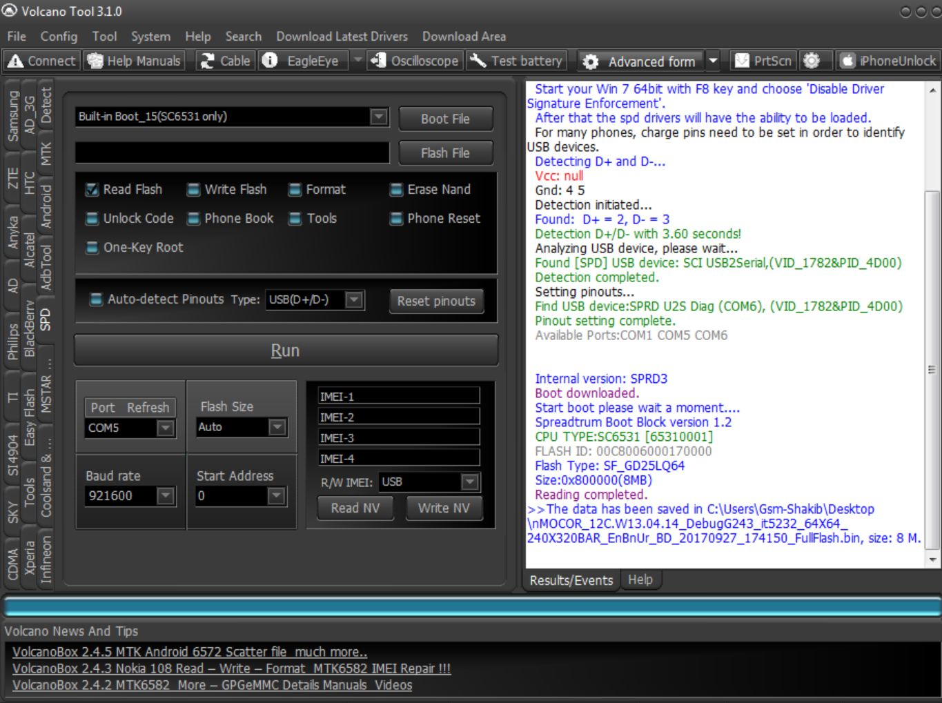The image size is (942, 703).
Task: Click the settings gear next to PrtScn
Action: [x=812, y=61]
